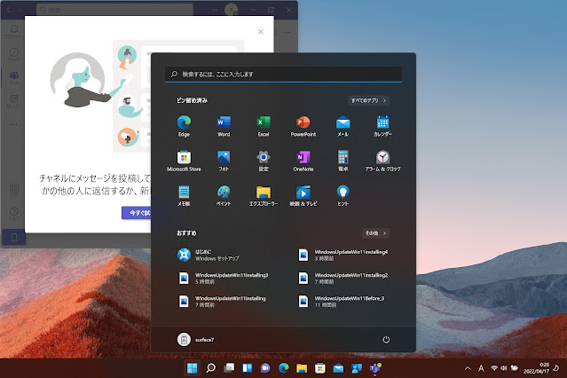This screenshot has width=567, height=378.
Task: Go back in Teams window
Action: click(8, 10)
